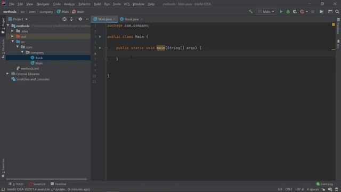Open the dropdown arrow next to the profiler icon

click(307, 12)
